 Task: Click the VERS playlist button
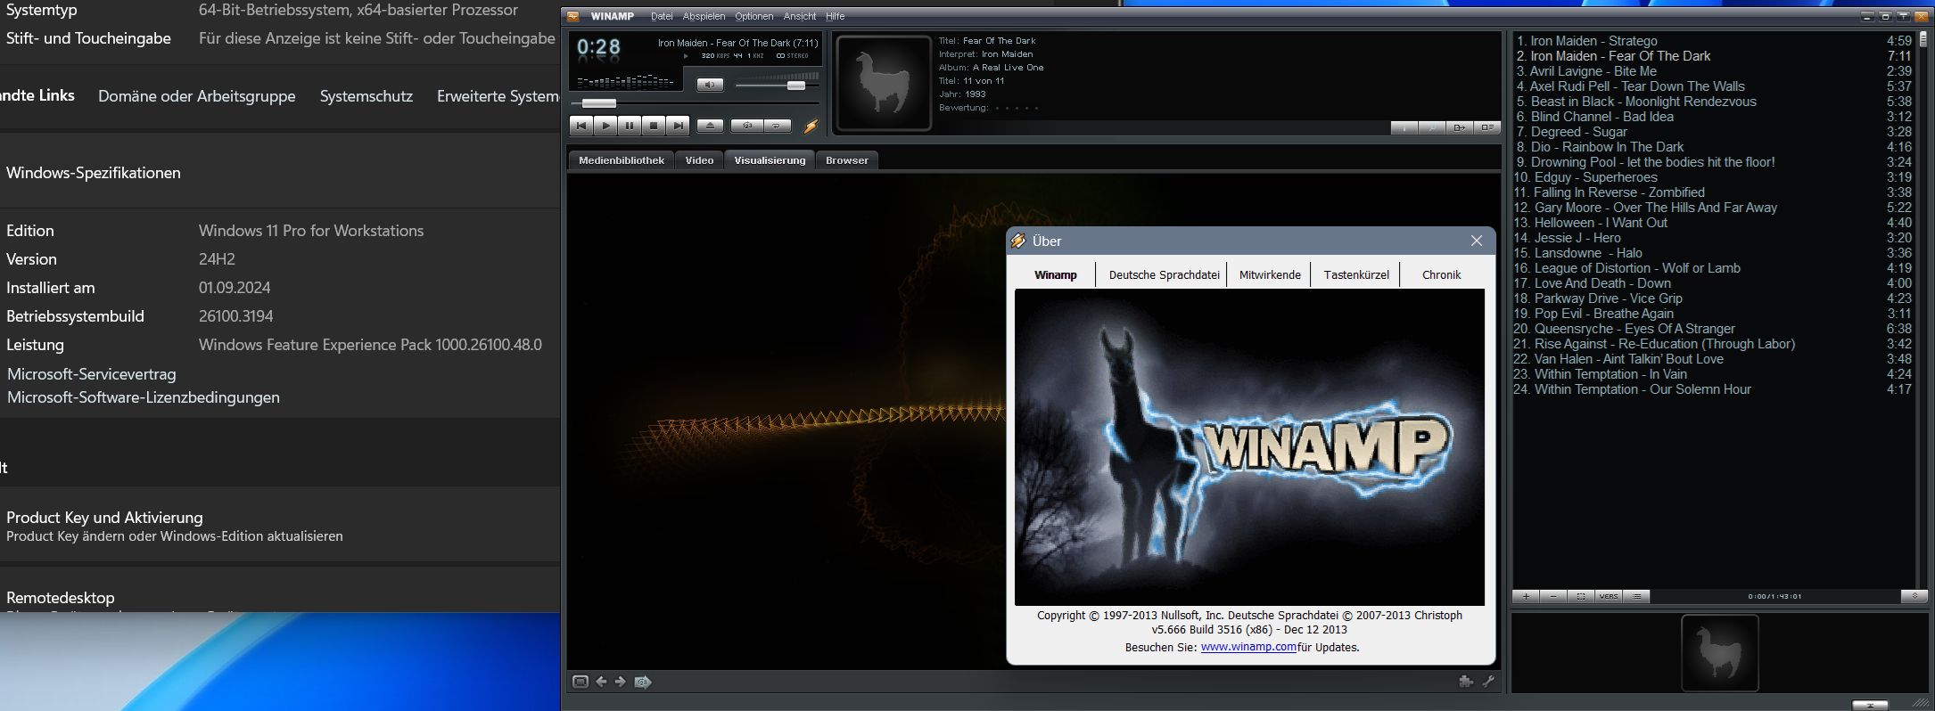pos(1609,596)
